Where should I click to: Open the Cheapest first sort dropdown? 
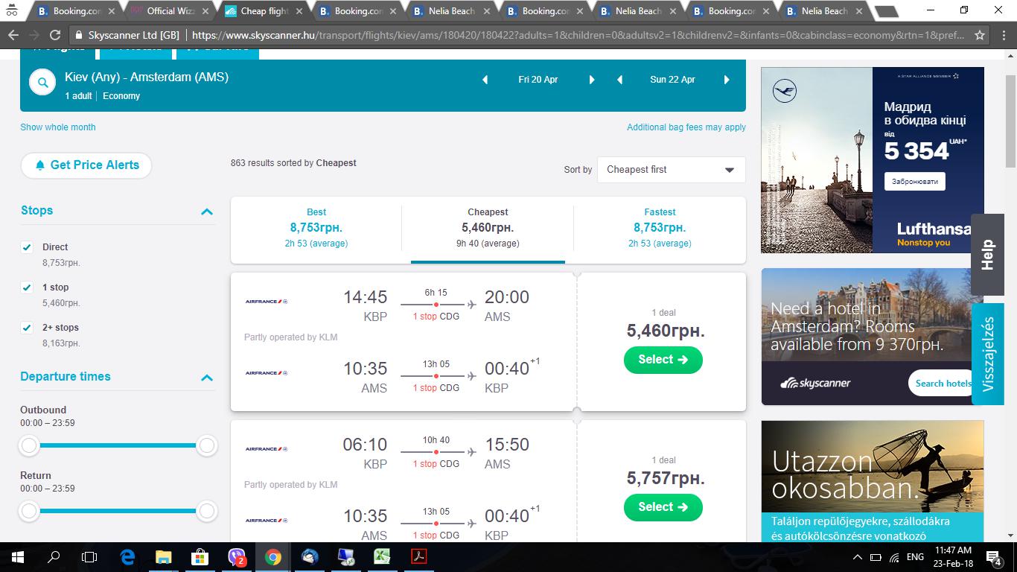671,170
